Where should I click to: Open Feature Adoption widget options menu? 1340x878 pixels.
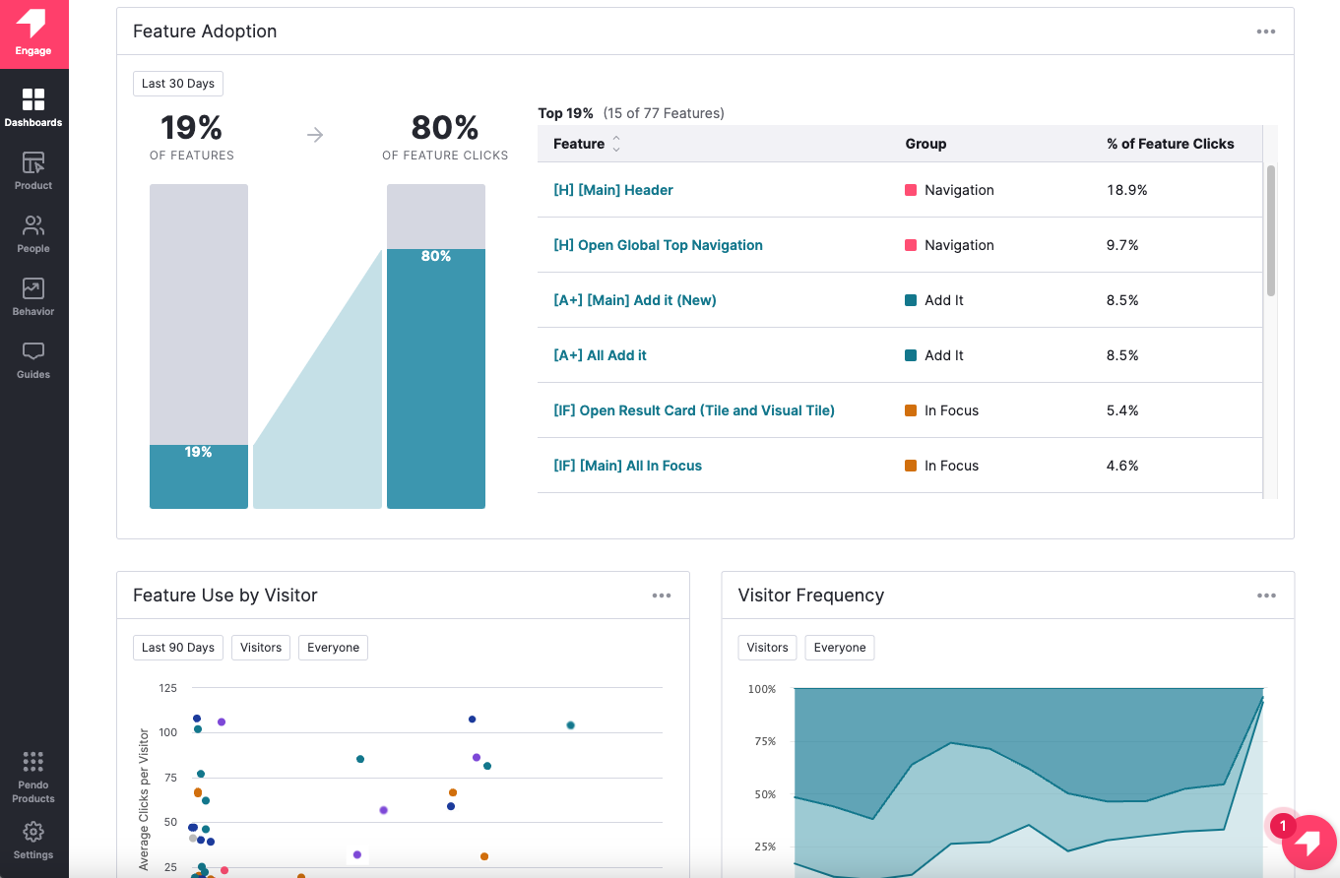[x=1266, y=31]
